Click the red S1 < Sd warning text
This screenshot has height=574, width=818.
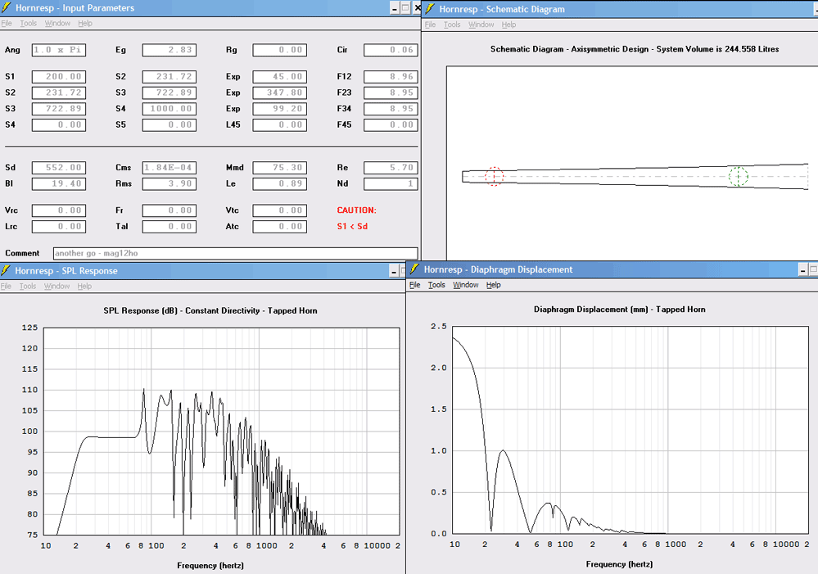coord(352,227)
